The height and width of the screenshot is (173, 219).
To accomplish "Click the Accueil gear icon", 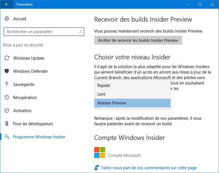I will tap(7, 19).
